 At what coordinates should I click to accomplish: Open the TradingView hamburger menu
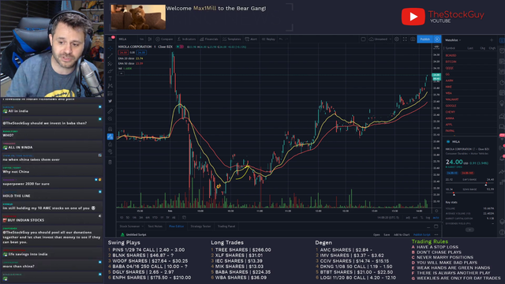[110, 39]
